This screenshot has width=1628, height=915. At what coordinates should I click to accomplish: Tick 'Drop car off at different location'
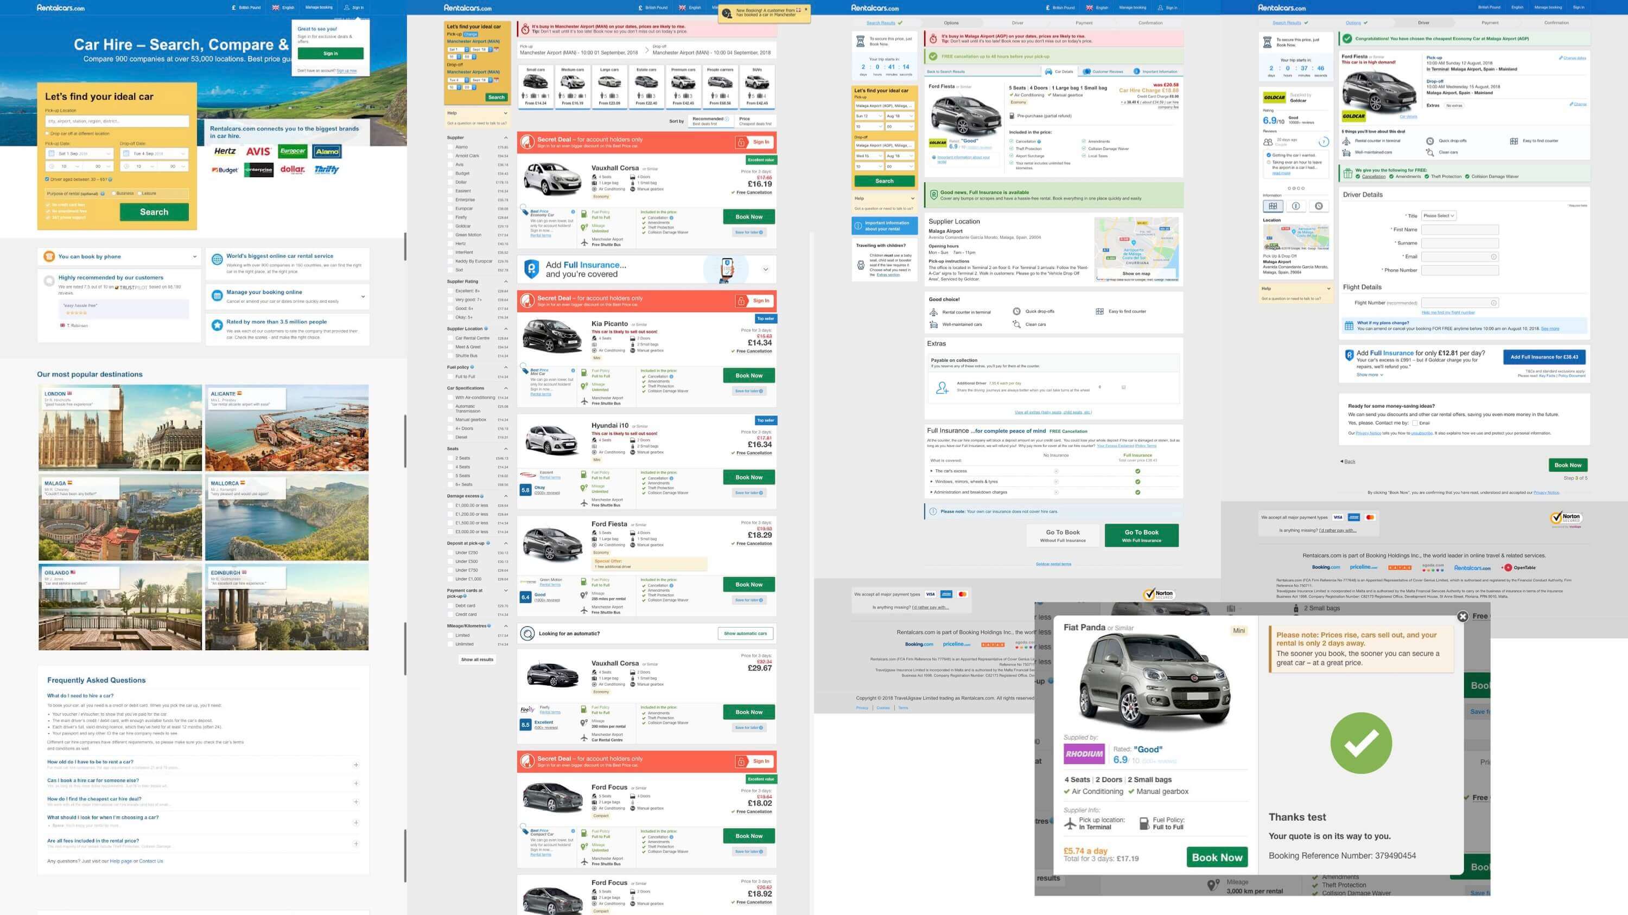47,133
